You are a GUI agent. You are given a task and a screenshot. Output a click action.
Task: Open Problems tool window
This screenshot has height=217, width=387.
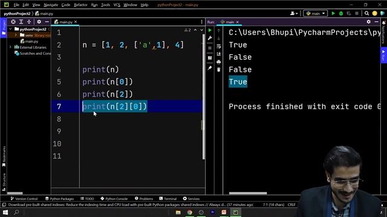click(x=144, y=198)
